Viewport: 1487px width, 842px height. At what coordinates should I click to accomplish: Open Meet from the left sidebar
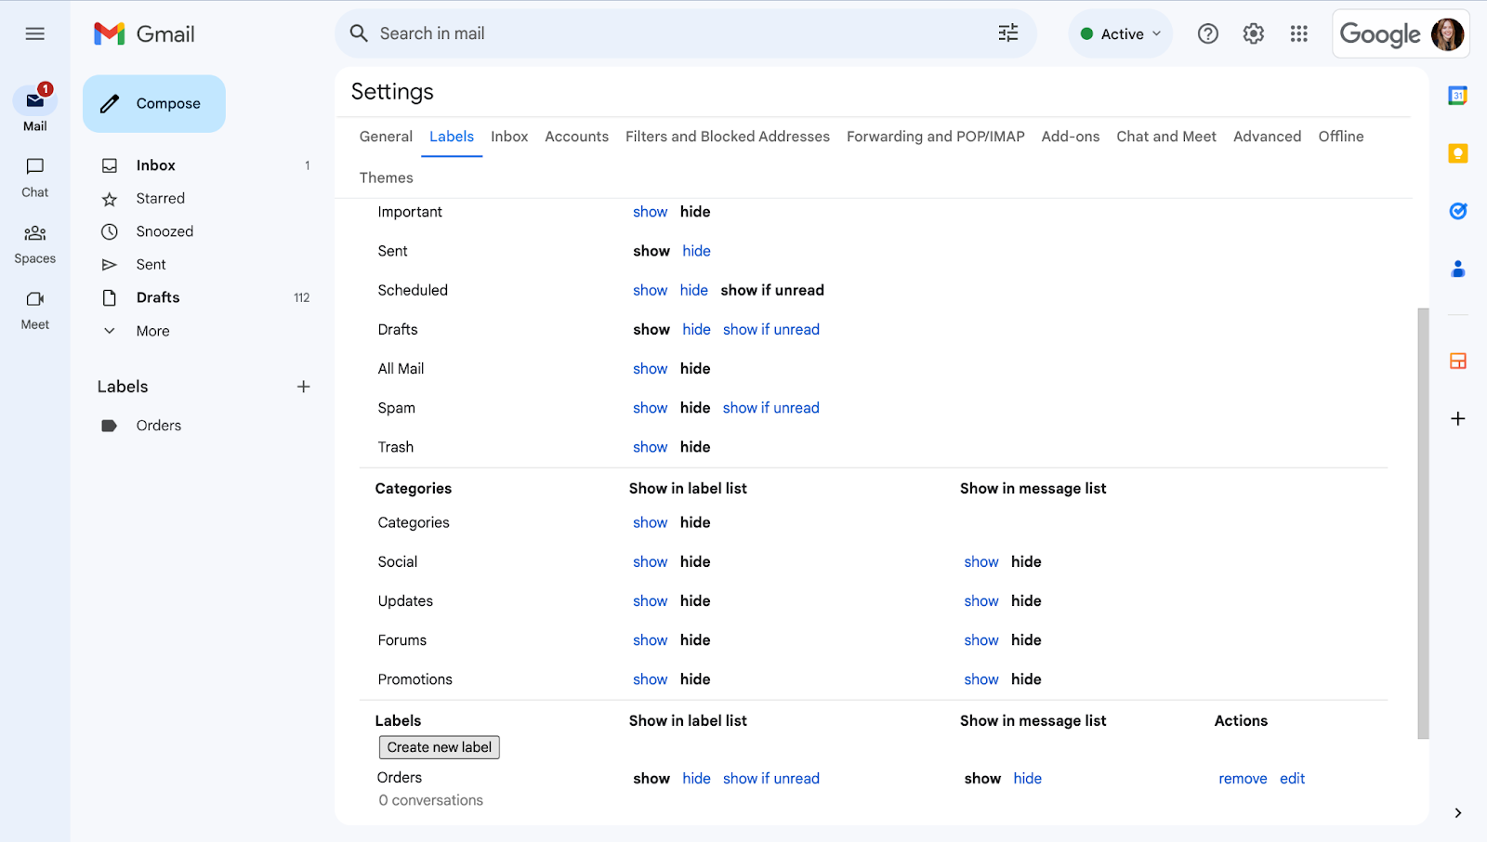click(34, 309)
